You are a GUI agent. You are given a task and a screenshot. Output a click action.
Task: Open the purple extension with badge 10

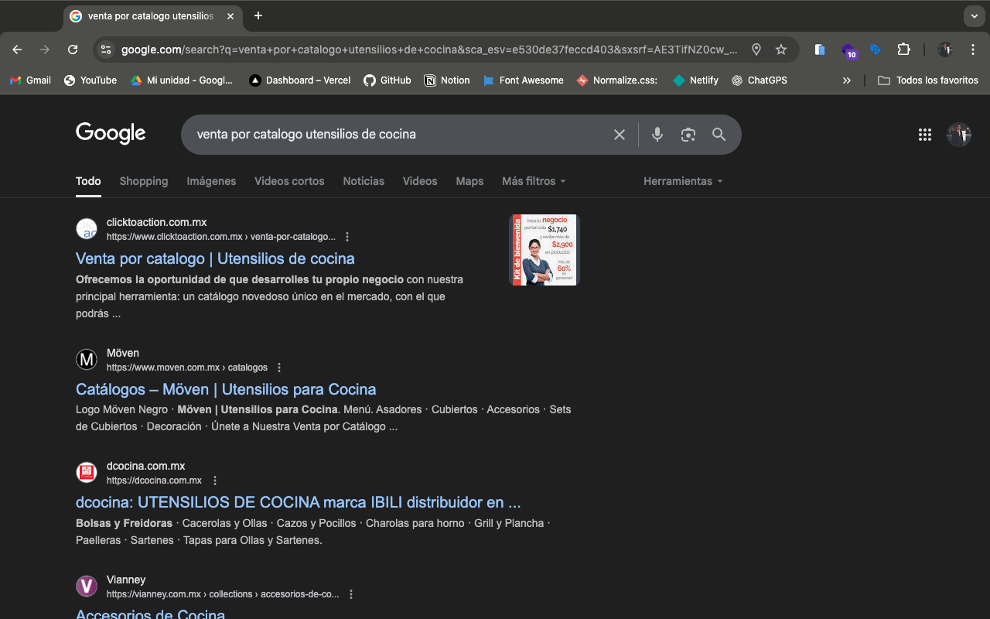point(849,50)
